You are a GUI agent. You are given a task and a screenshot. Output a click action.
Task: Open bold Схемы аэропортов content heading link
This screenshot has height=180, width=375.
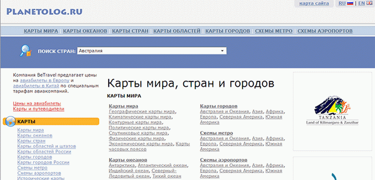pyautogui.click(x=224, y=160)
